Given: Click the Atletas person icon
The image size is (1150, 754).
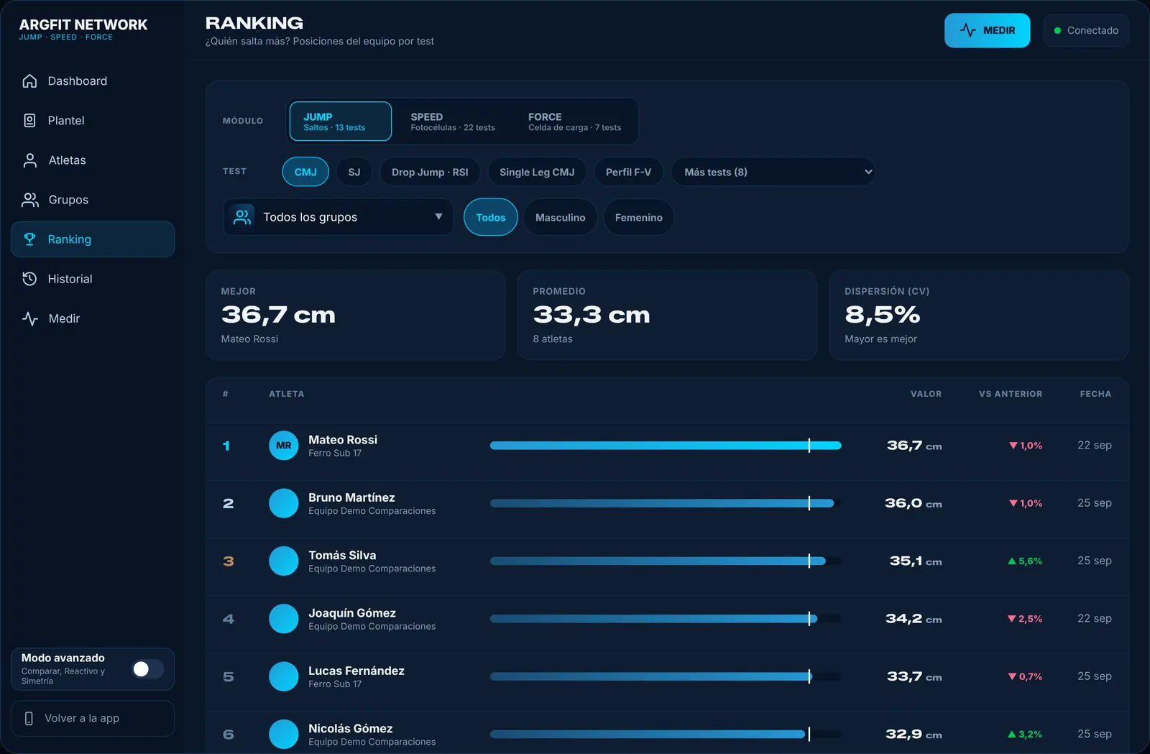Looking at the screenshot, I should point(29,160).
